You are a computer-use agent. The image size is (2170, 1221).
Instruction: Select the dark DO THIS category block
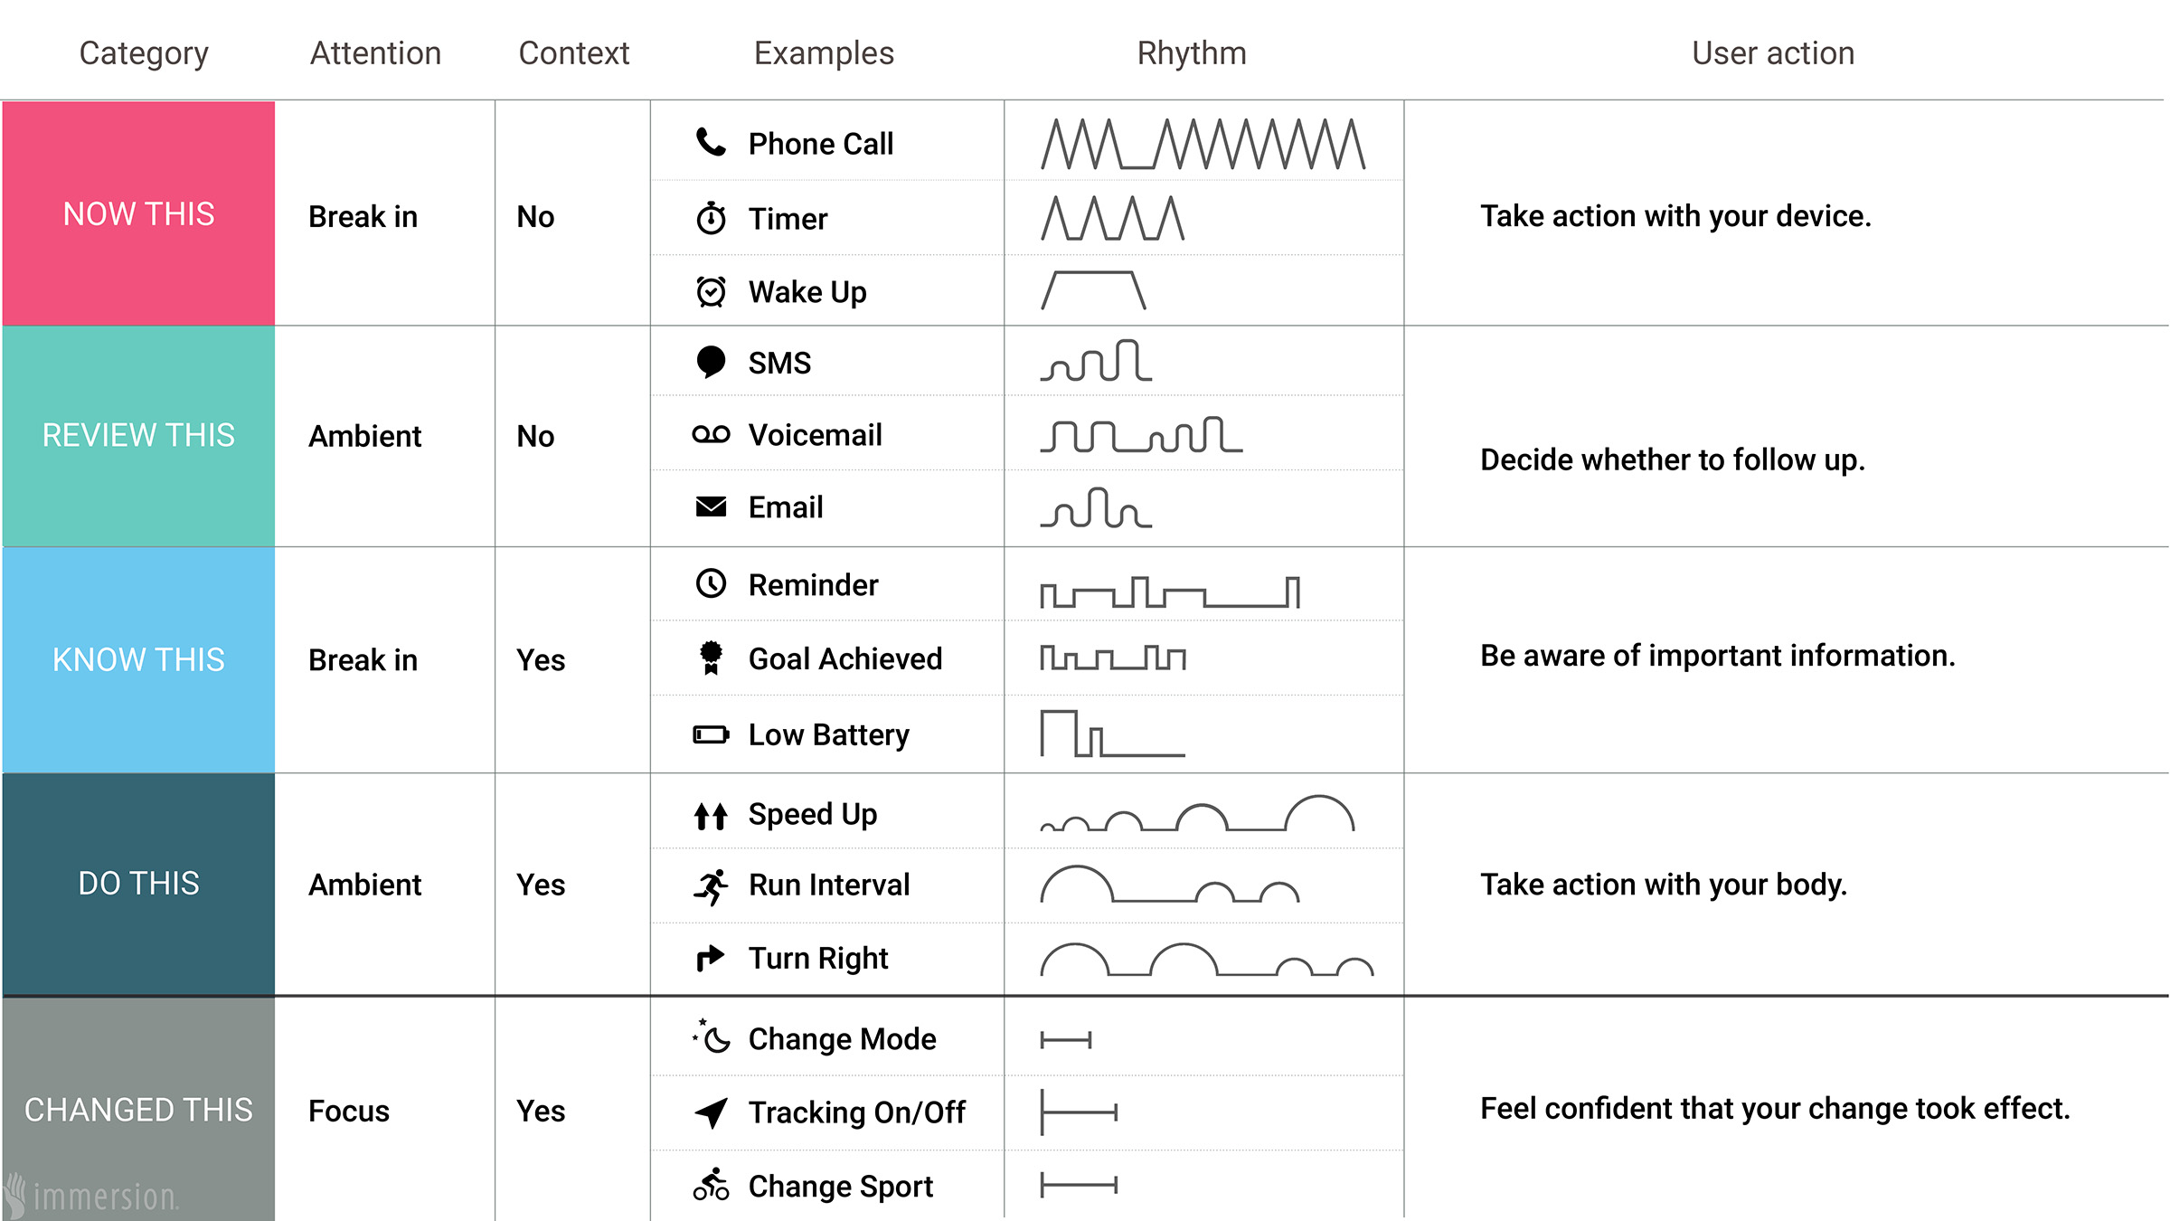(x=138, y=883)
